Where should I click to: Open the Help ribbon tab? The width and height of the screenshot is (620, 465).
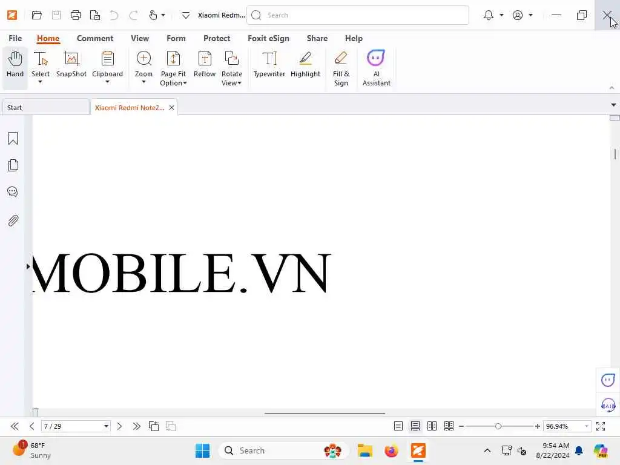pyautogui.click(x=354, y=38)
